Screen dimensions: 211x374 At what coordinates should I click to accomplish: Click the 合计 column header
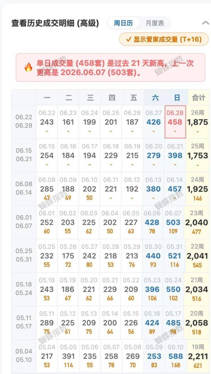pyautogui.click(x=199, y=98)
